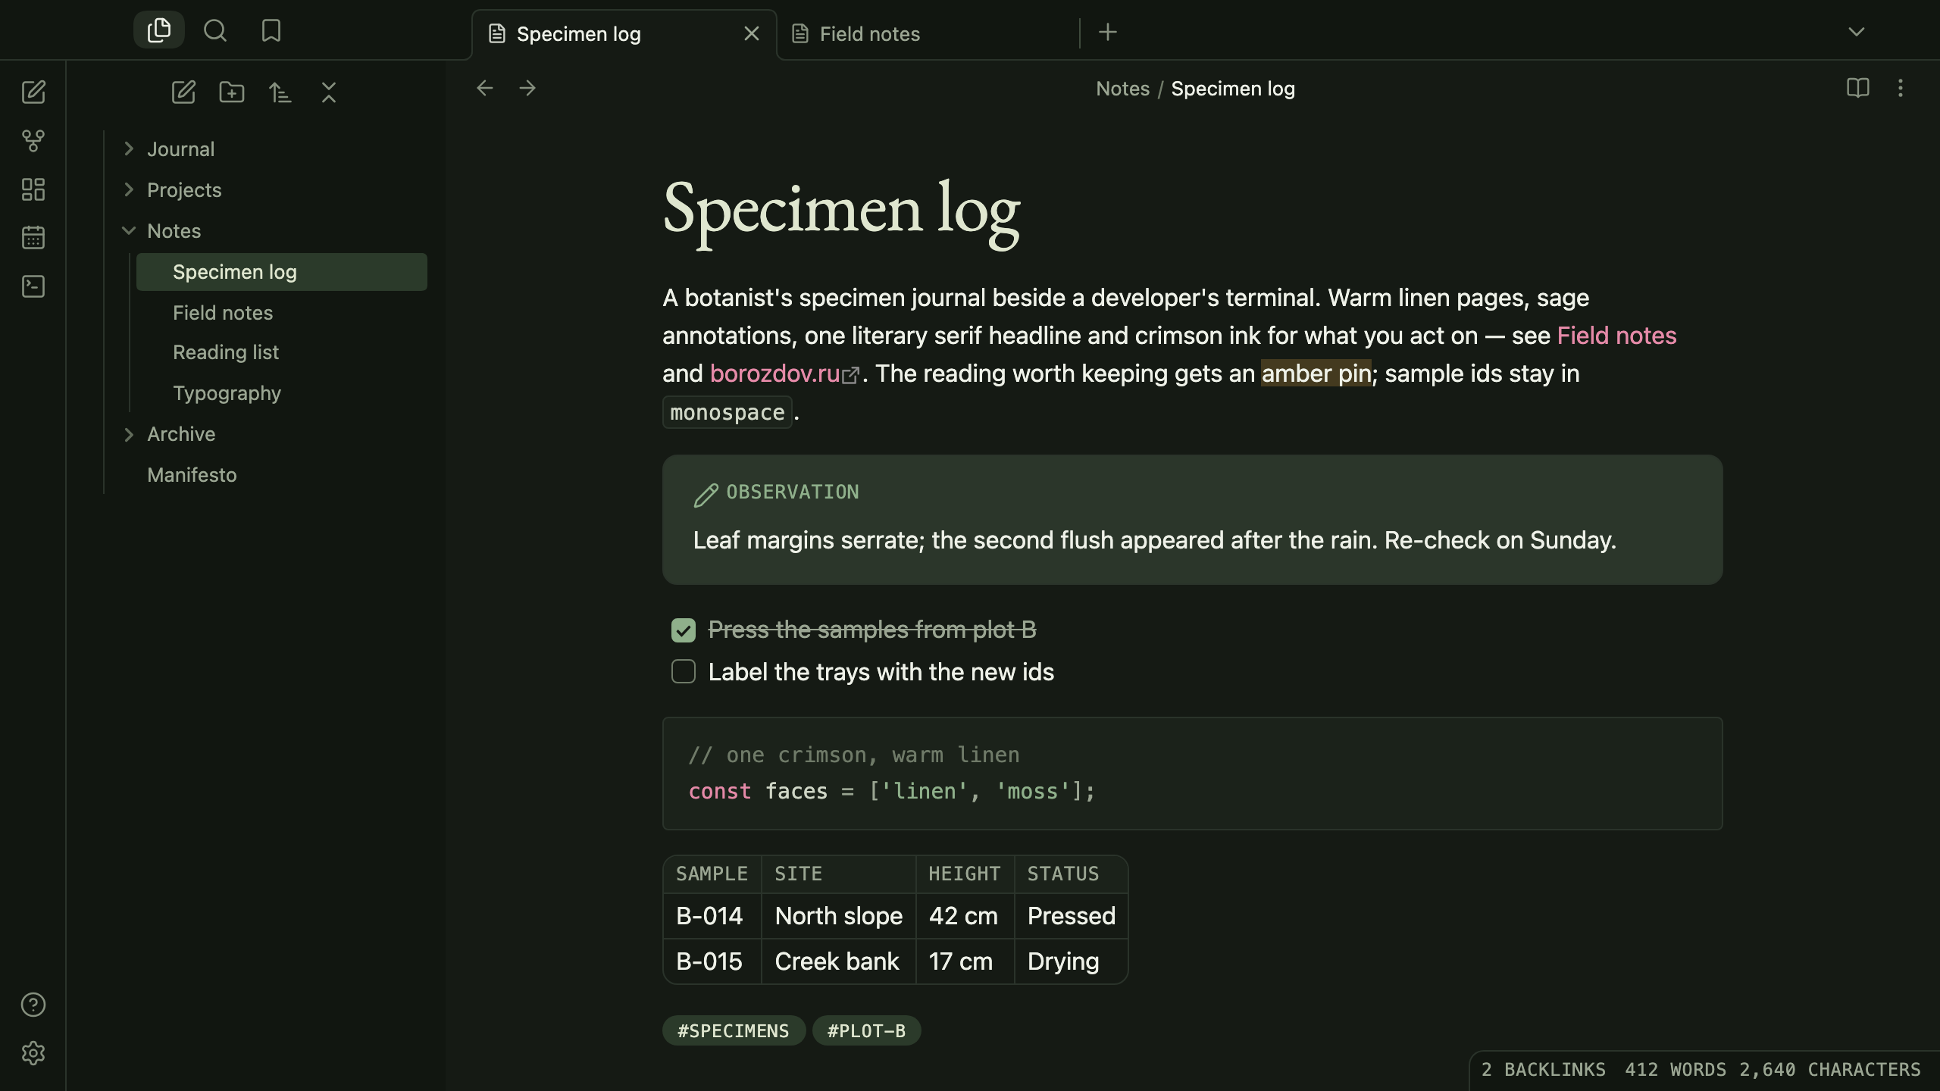Switch to reading view book icon
This screenshot has width=1940, height=1091.
[1858, 88]
